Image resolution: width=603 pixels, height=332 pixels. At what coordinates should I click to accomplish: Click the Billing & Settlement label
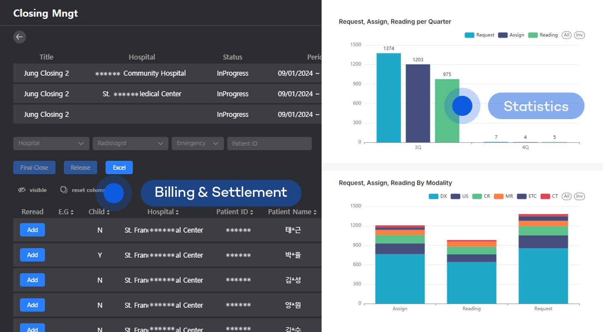pyautogui.click(x=221, y=192)
